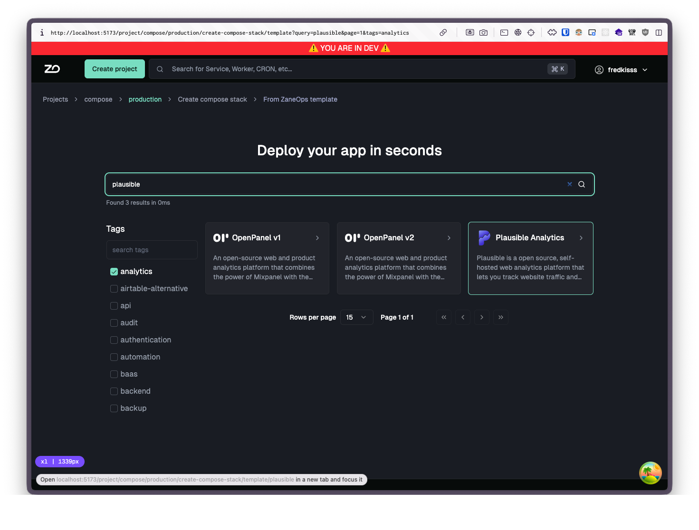Open the OpenPanel v1 template card title
Viewport: 699px width, 530px height.
(256, 238)
